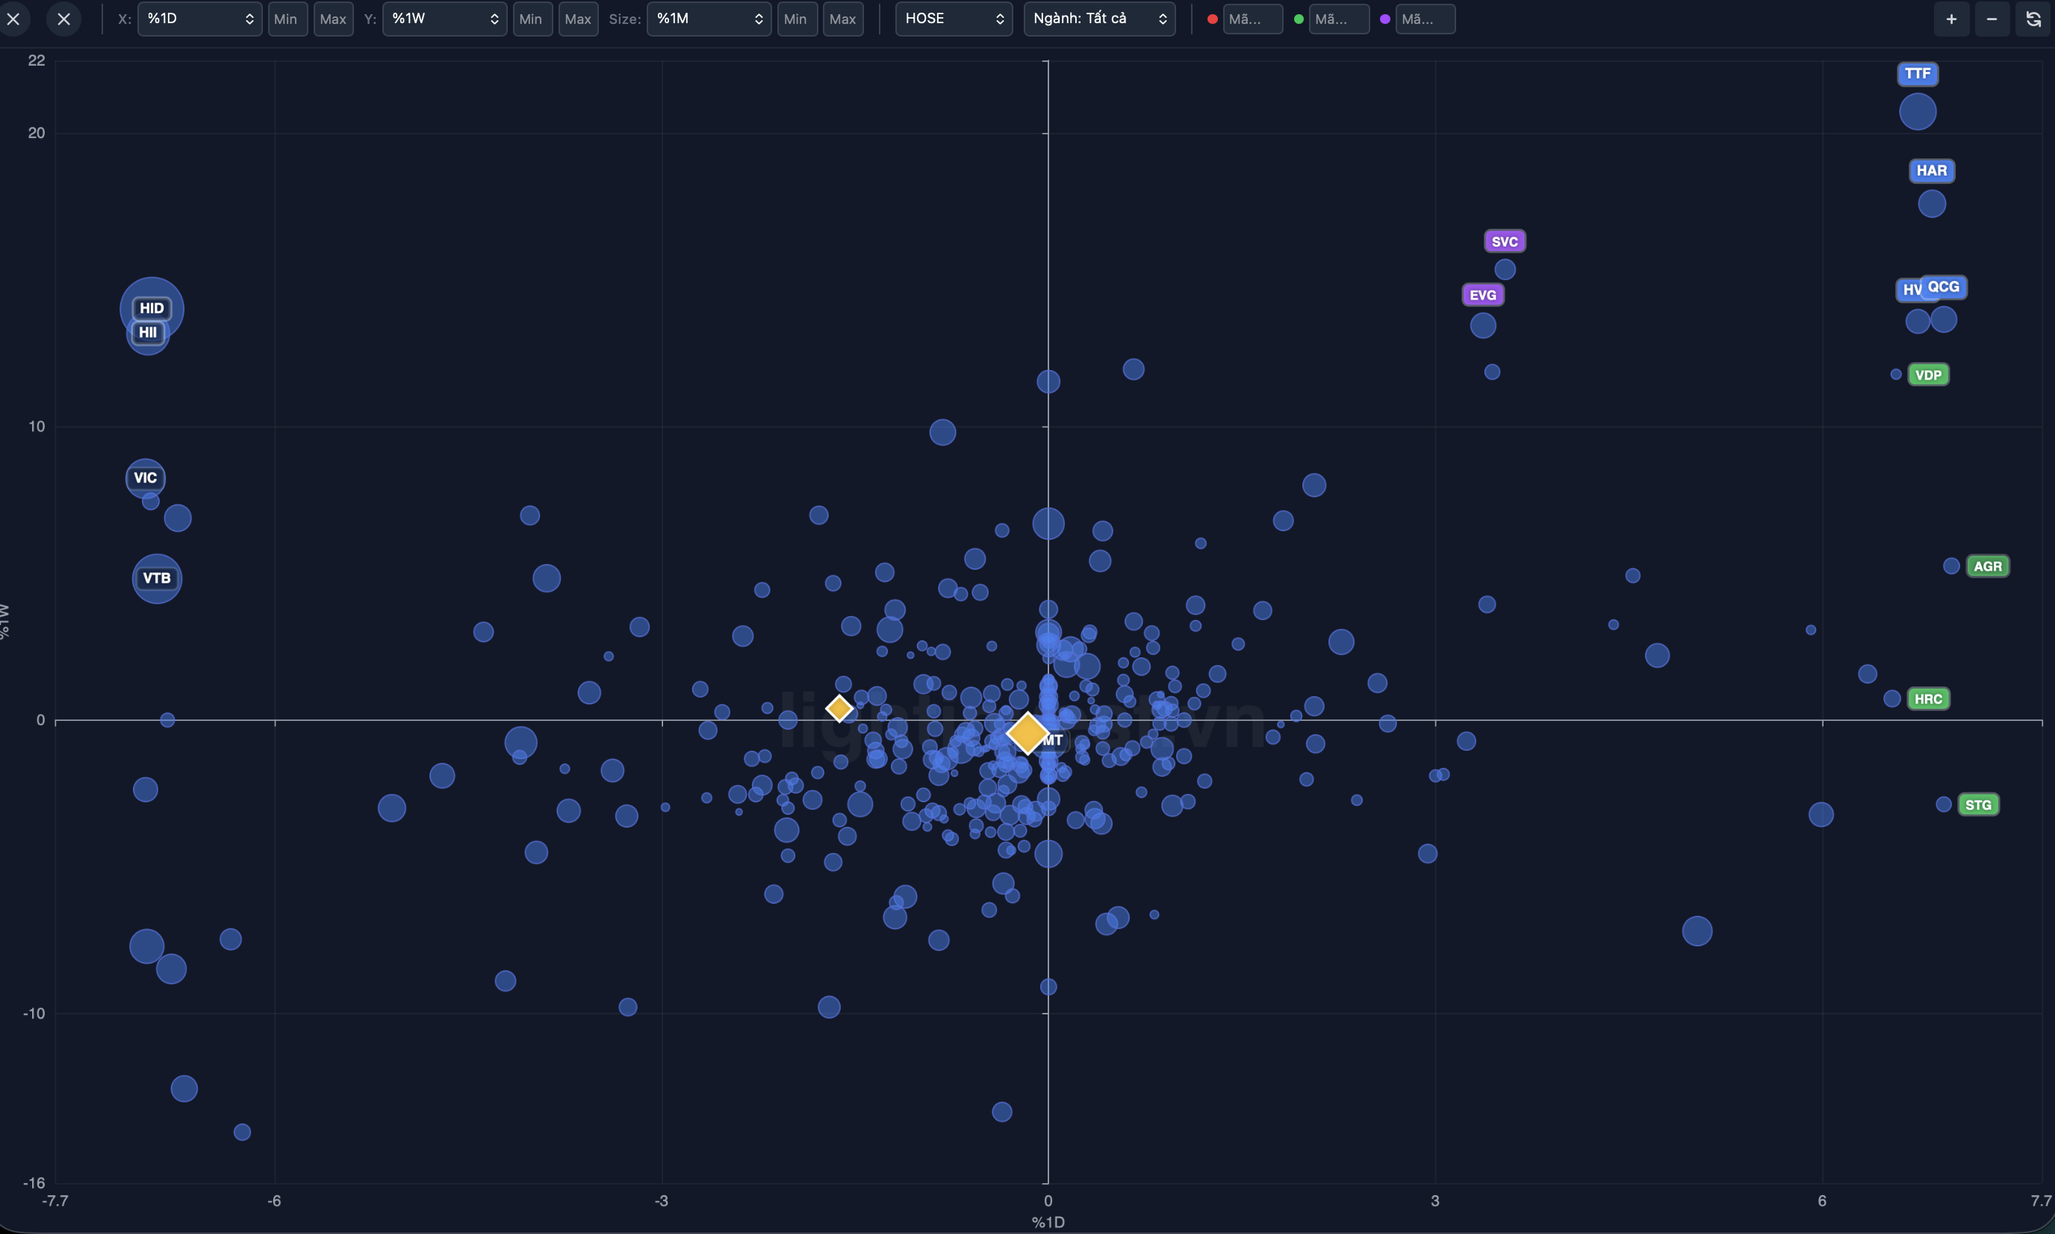Click the HID bubble on the left
Image resolution: width=2055 pixels, height=1234 pixels.
click(151, 308)
